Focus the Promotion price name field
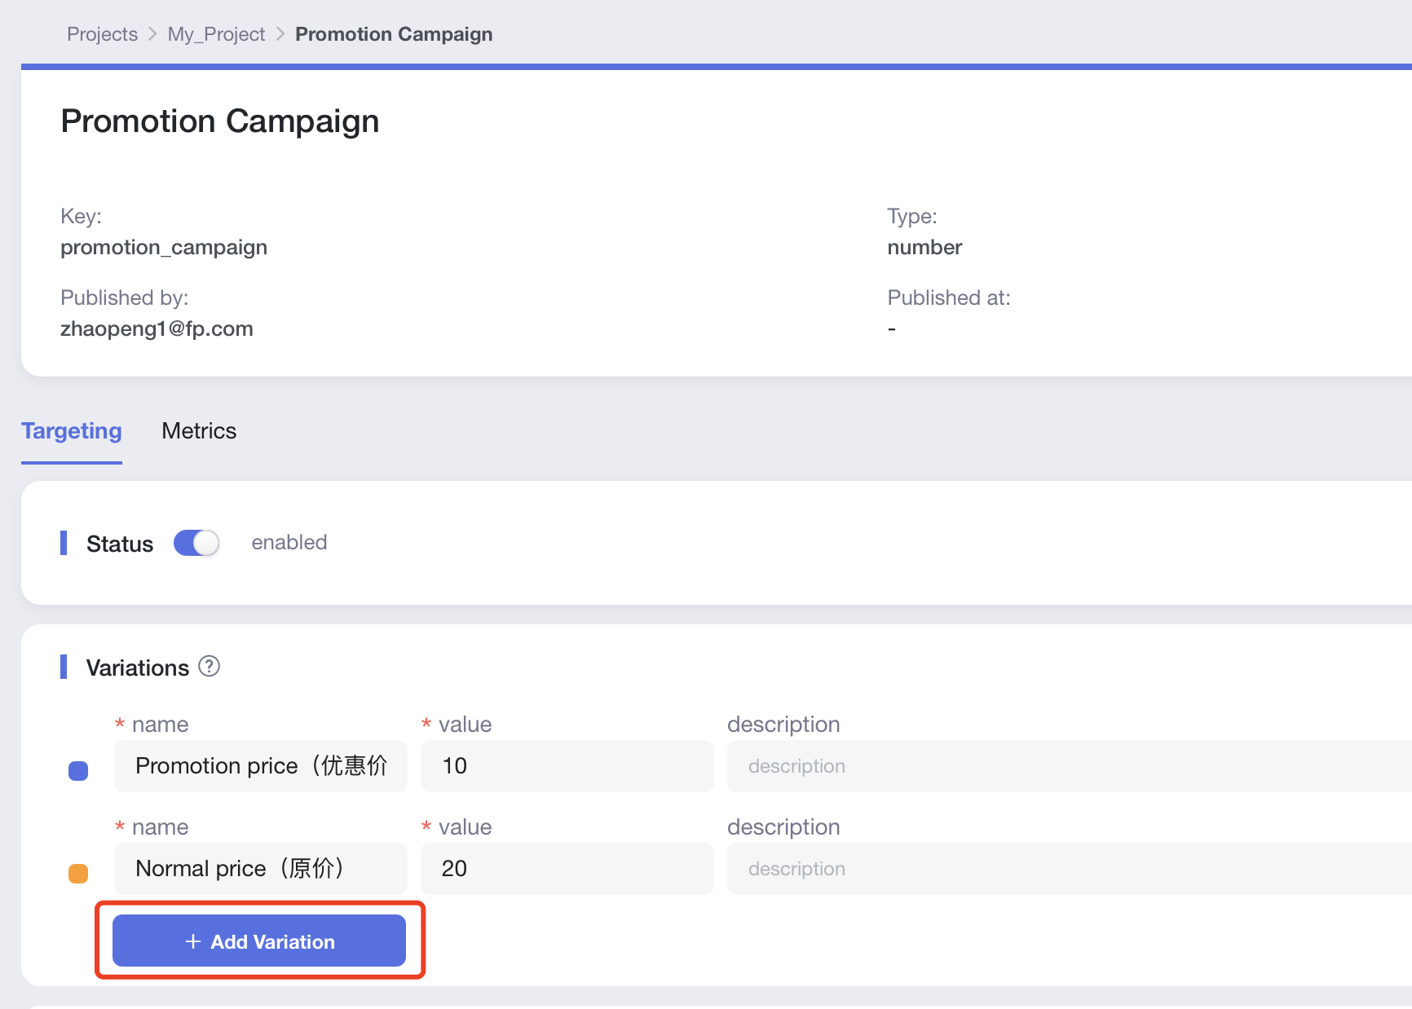This screenshot has height=1009, width=1412. pos(260,766)
